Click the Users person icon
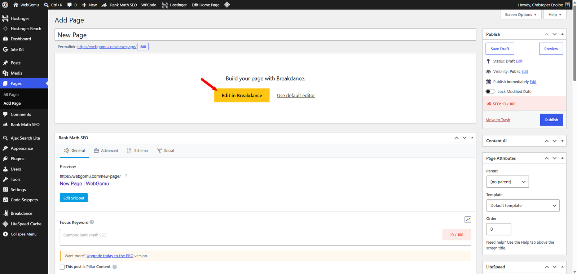The image size is (577, 274). pyautogui.click(x=5, y=169)
